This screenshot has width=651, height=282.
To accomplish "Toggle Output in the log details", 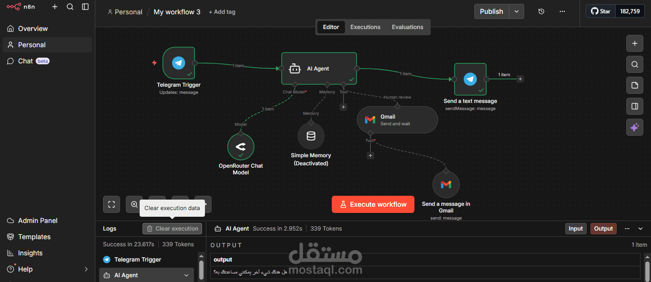I will 603,229.
